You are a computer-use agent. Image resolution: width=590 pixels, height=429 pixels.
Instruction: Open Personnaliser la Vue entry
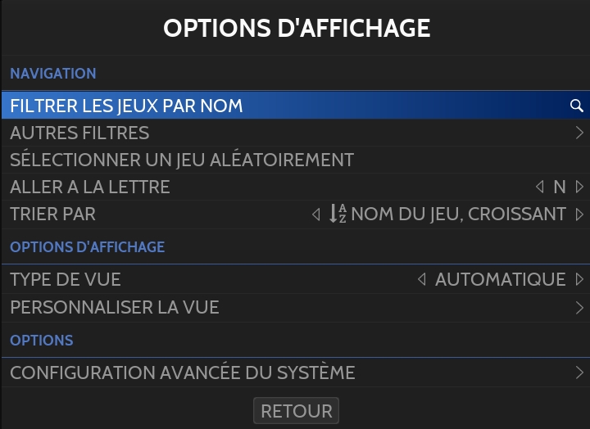(115, 308)
